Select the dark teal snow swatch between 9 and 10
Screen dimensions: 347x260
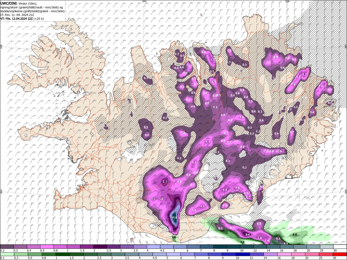click(233, 247)
